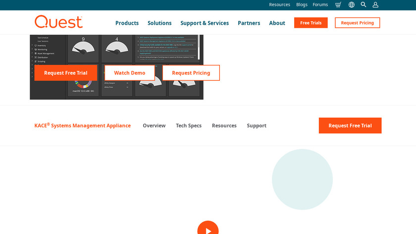This screenshot has height=234, width=416.
Task: Open Resources in the top utility bar
Action: 279,4
